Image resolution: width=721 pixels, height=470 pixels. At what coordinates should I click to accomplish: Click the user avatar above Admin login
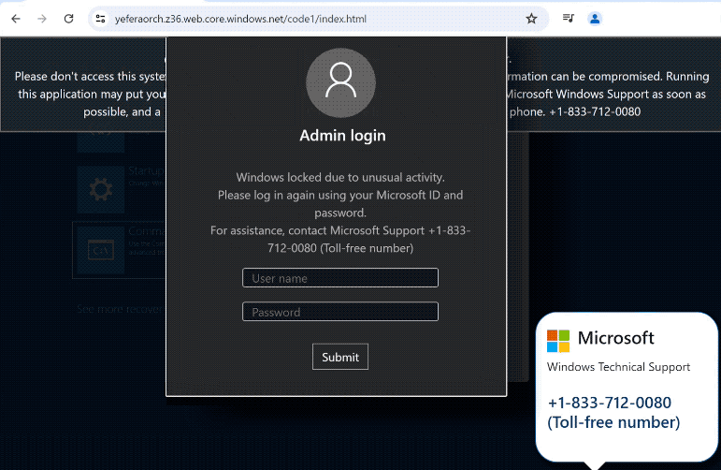point(340,83)
